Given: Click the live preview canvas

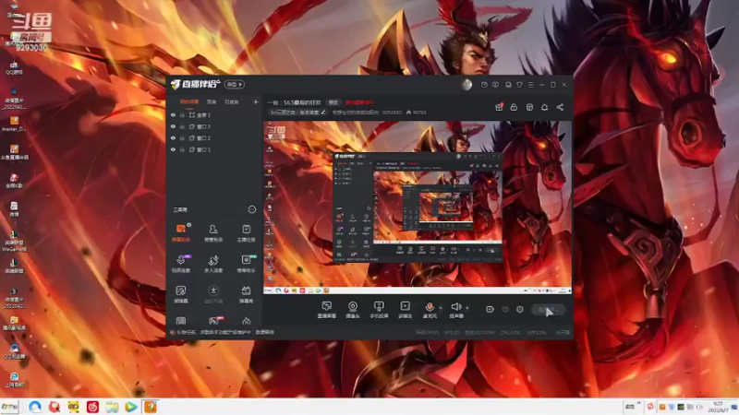Looking at the screenshot, I should (418, 208).
